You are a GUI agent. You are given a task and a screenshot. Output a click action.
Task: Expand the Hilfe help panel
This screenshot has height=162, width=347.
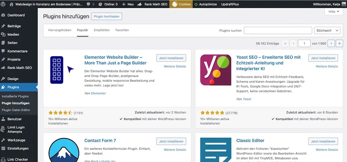(334, 12)
